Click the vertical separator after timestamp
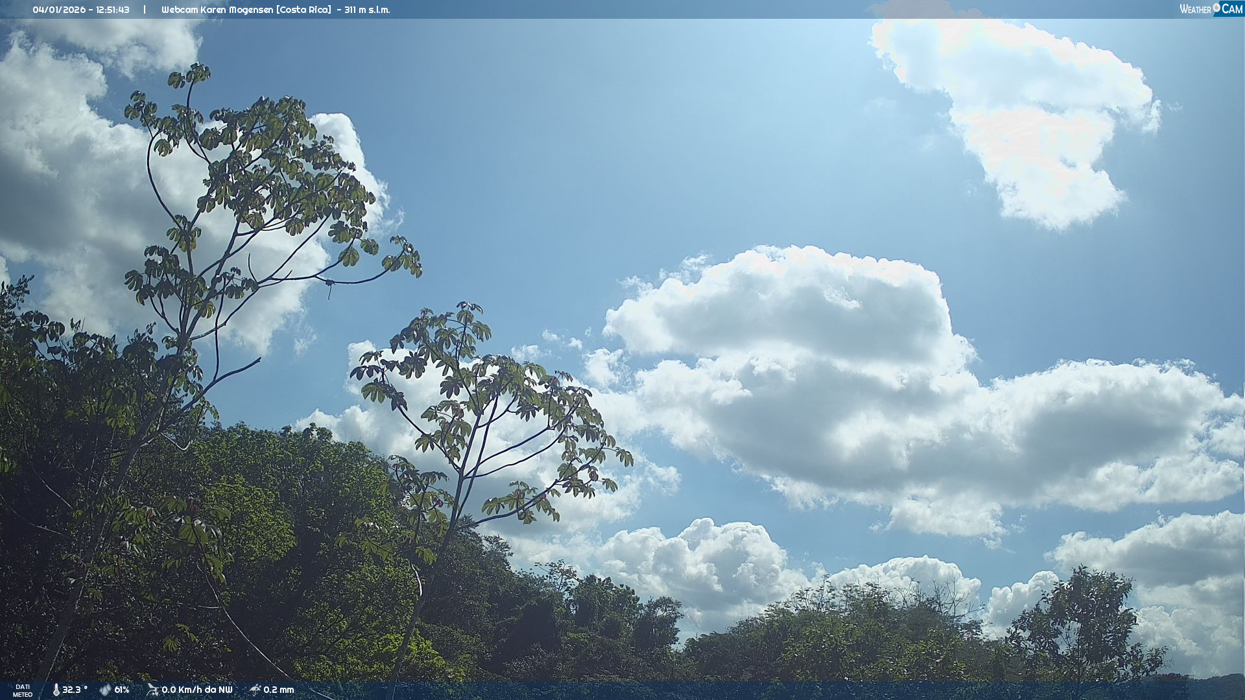 pyautogui.click(x=144, y=10)
